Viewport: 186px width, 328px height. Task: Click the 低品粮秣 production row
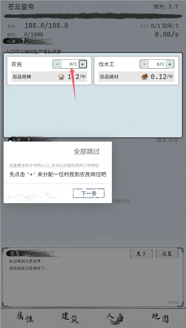pyautogui.click(x=49, y=77)
